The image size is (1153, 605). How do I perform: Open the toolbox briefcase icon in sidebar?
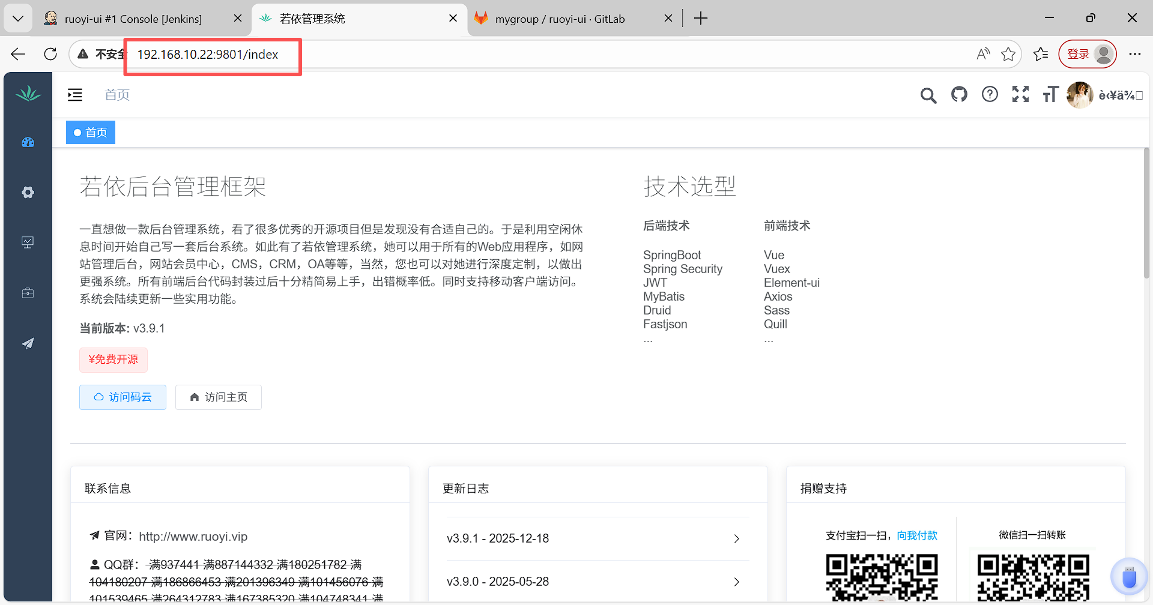[x=28, y=293]
